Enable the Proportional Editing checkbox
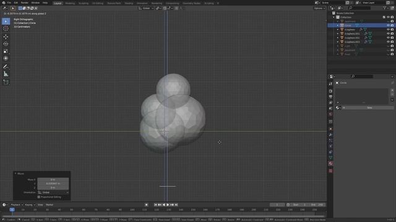The image size is (396, 222). 39,197
